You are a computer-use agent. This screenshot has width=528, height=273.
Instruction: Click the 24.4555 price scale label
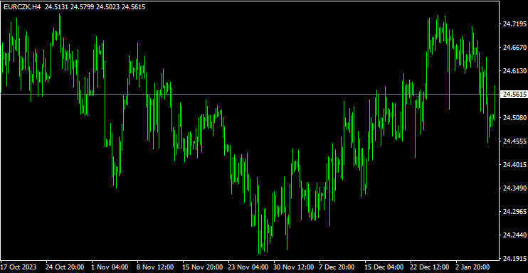514,141
